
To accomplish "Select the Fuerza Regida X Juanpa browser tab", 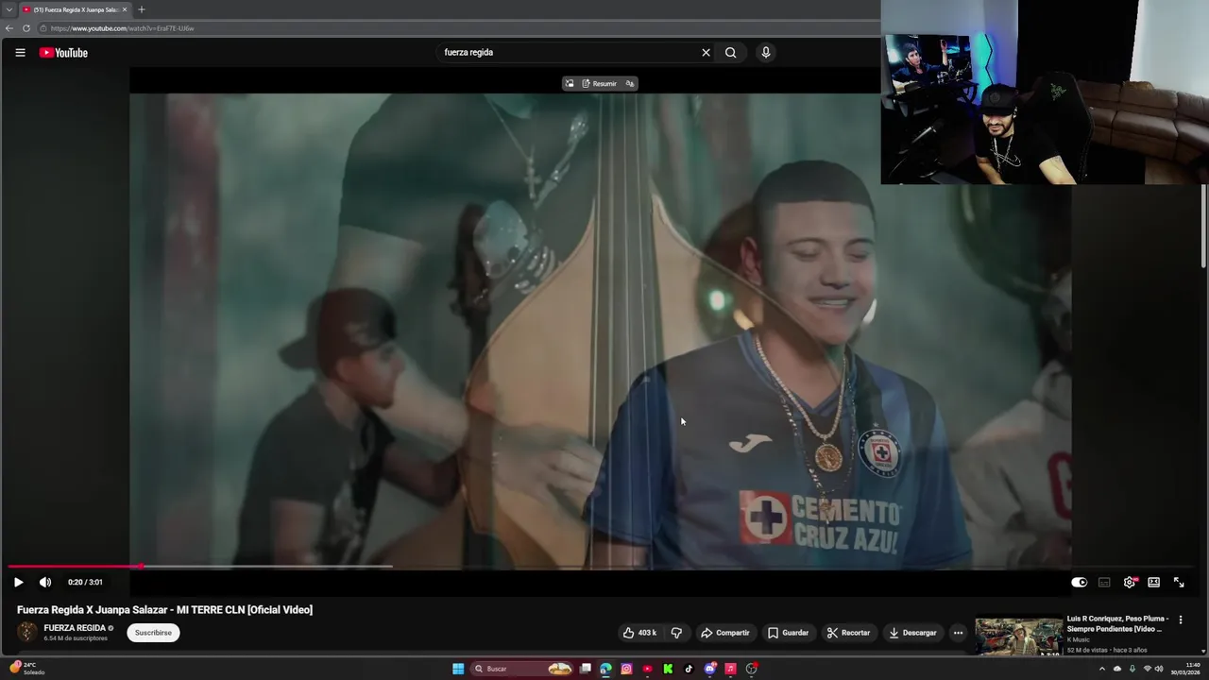I will pos(74,9).
